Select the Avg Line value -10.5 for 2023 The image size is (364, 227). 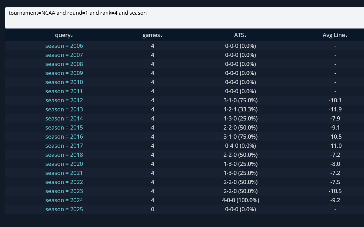335,191
